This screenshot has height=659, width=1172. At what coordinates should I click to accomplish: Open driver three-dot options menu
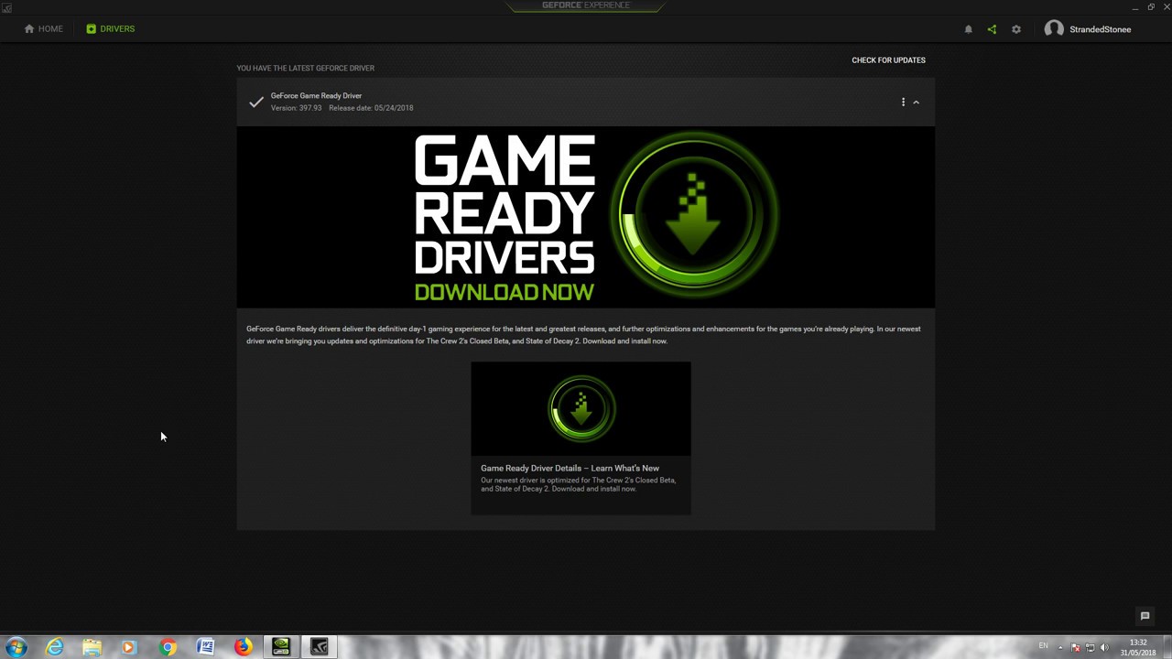pos(903,103)
